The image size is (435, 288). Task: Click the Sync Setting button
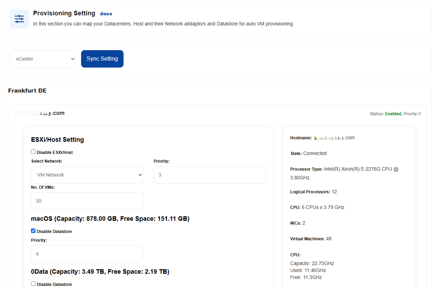[x=102, y=59]
